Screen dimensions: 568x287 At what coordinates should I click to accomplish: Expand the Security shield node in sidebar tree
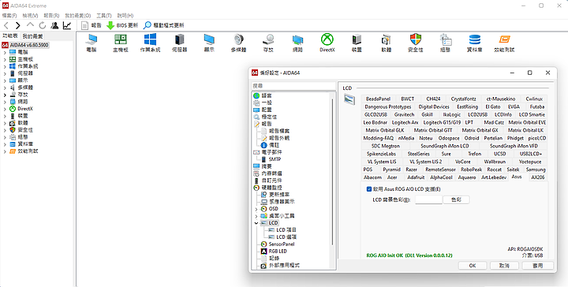coord(5,130)
